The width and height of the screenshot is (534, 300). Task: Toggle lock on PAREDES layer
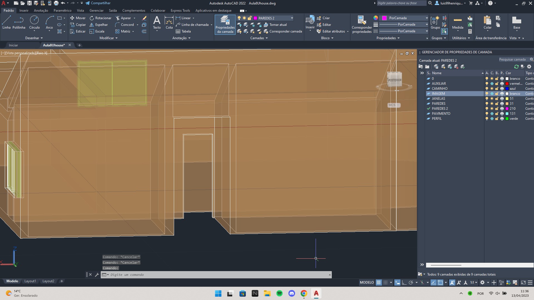[x=497, y=104]
